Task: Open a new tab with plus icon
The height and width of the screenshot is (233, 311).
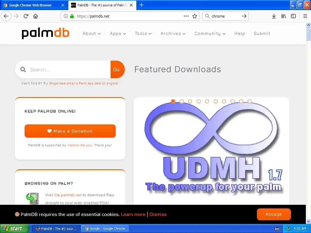Action: coord(142,5)
